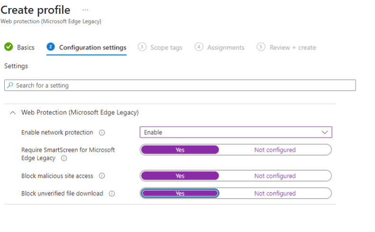
Task: Select the Configuration settings tab
Action: (92, 47)
